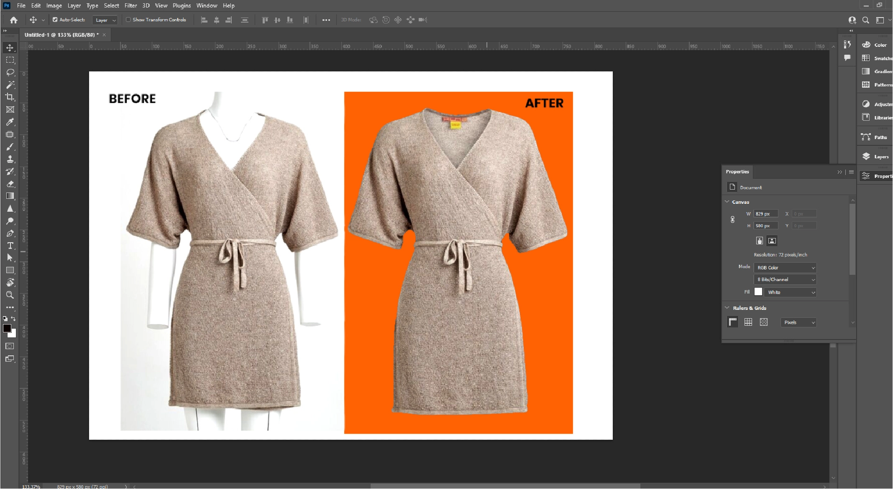Open the Image menu
893x489 pixels.
pyautogui.click(x=54, y=5)
